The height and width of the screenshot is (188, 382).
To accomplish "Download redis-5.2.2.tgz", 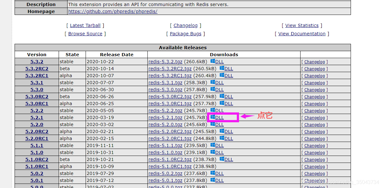I will (x=165, y=111).
